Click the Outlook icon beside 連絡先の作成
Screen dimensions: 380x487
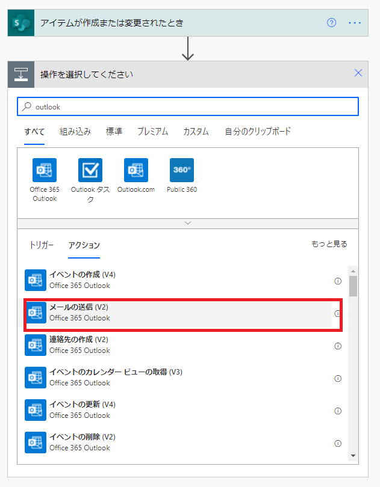pyautogui.click(x=36, y=345)
